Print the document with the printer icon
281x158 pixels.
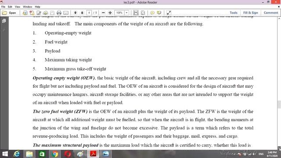tap(59, 13)
